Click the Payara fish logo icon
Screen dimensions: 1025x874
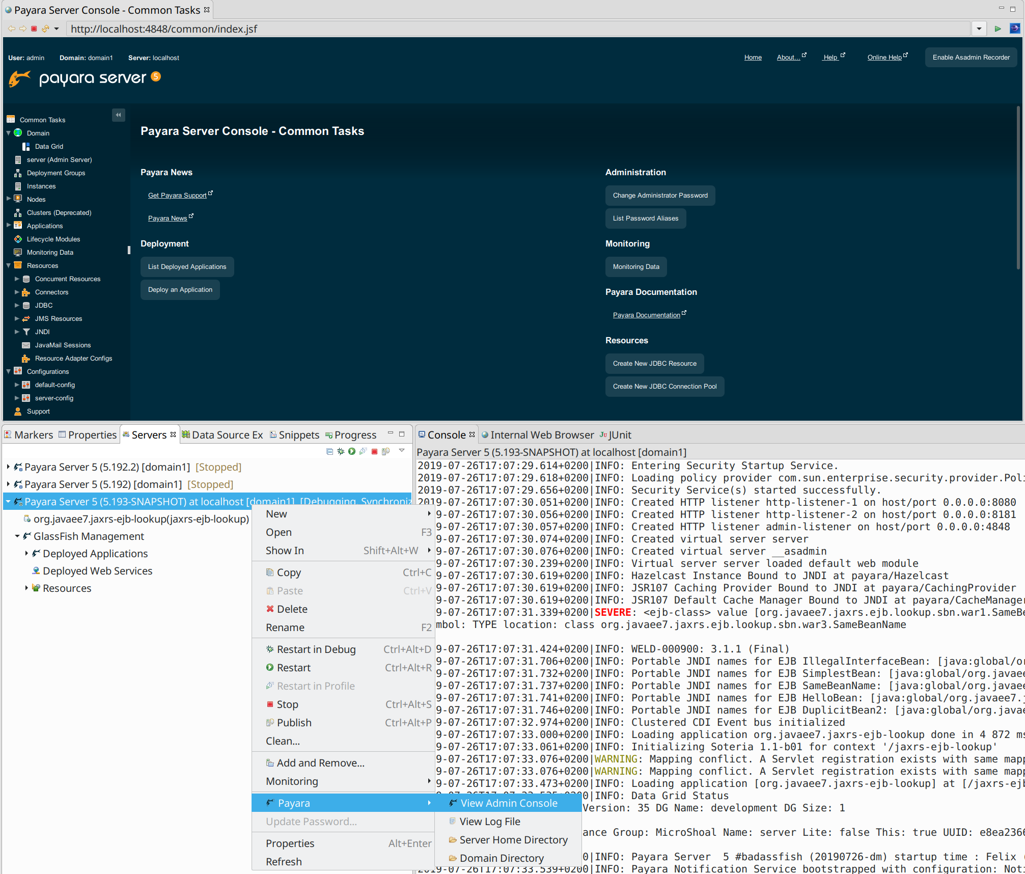19,78
